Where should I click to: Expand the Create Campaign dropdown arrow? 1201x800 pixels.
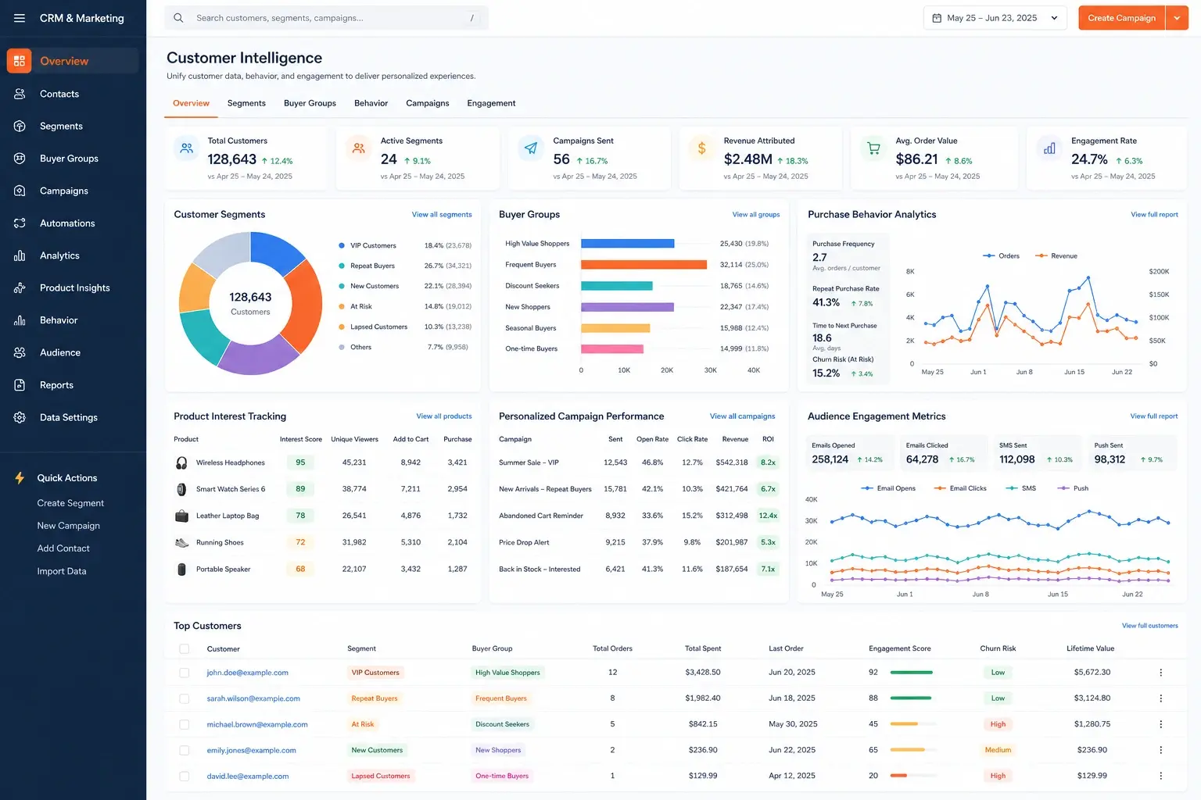[x=1177, y=18]
